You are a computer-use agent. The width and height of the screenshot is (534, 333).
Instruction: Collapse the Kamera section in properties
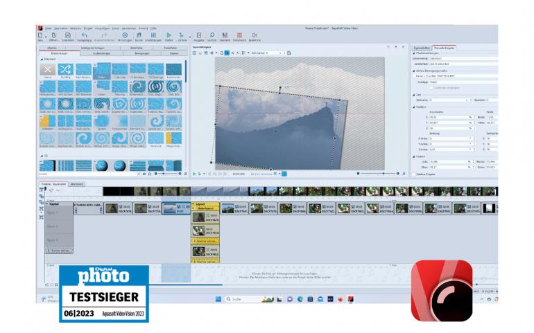[414, 156]
